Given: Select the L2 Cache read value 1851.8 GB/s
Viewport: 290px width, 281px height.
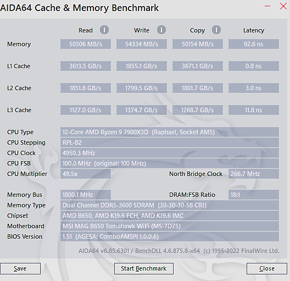Looking at the screenshot, I should click(x=86, y=88).
